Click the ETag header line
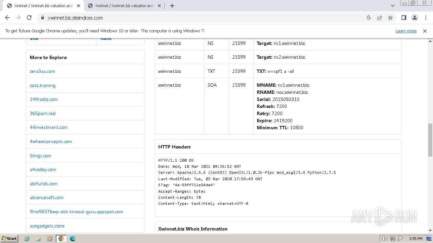This screenshot has width=433, height=243. point(187,185)
